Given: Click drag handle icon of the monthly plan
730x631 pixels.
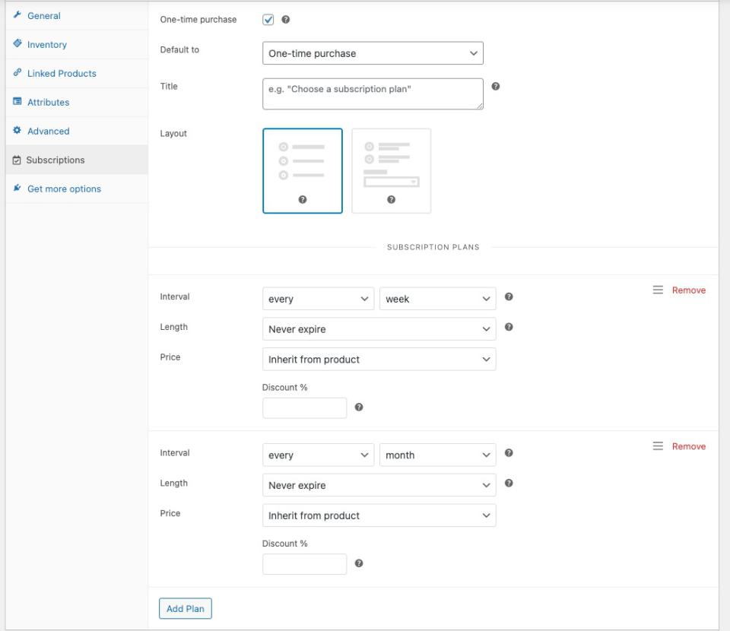Looking at the screenshot, I should coord(659,446).
